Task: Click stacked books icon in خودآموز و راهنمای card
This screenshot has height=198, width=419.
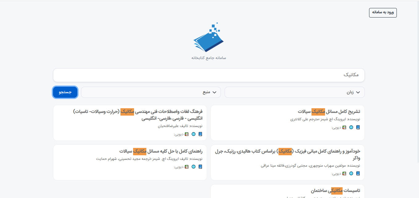Action: [x=344, y=173]
